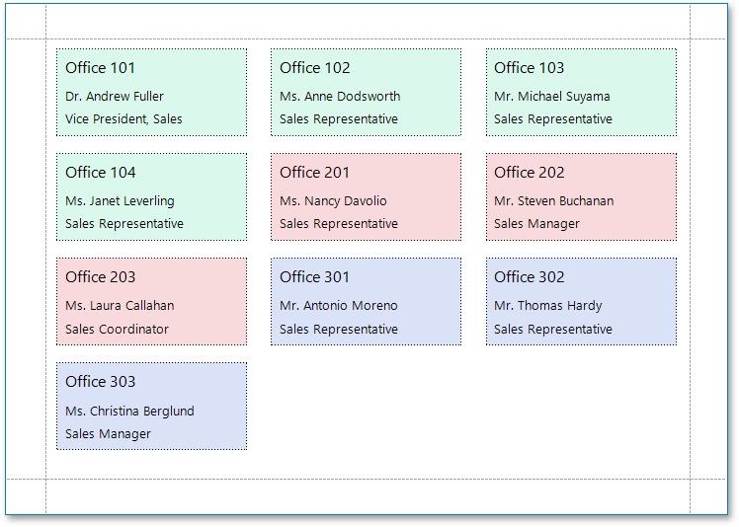Viewport: 739px width, 527px height.
Task: Click the Office 301 heading
Action: pyautogui.click(x=315, y=277)
